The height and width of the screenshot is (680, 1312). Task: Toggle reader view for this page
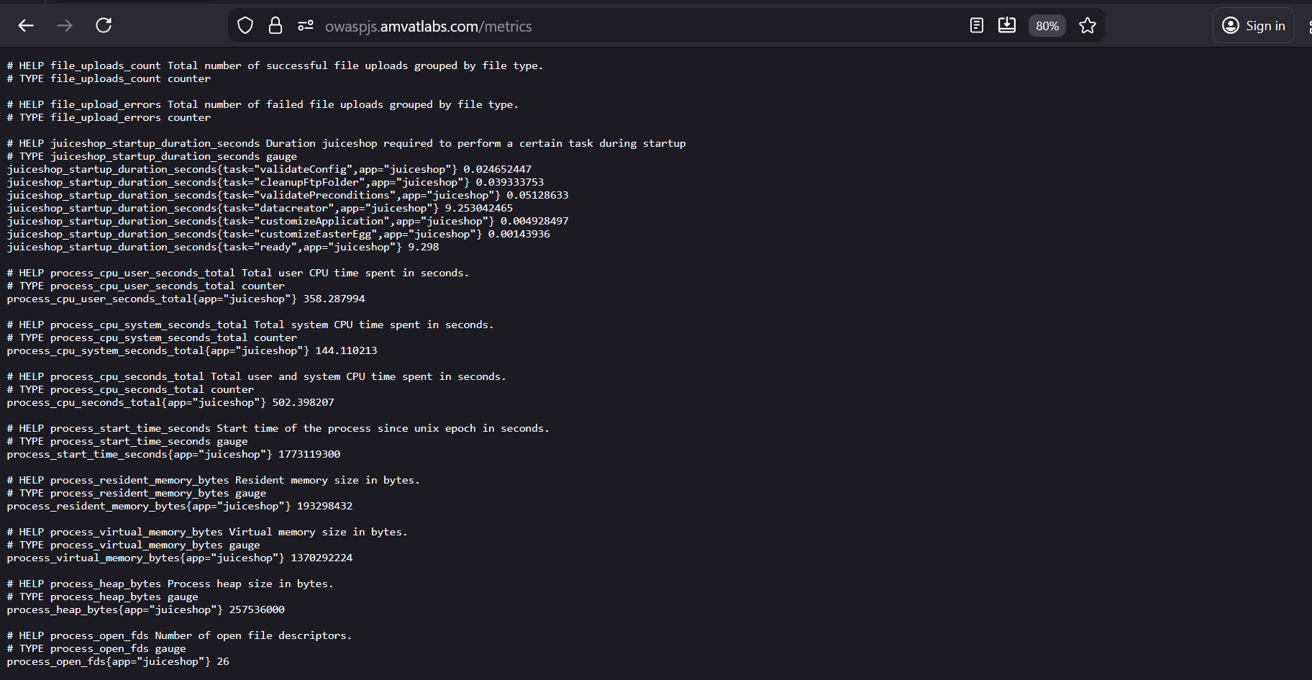coord(976,26)
